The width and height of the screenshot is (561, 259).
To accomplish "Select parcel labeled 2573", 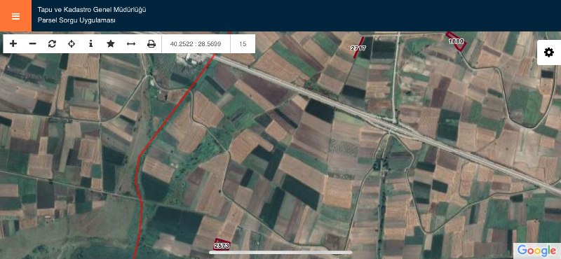I will click(x=222, y=246).
